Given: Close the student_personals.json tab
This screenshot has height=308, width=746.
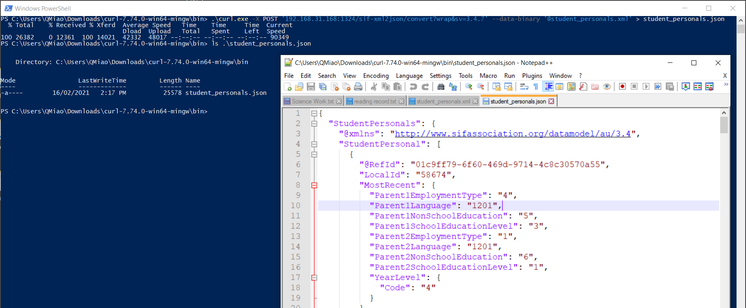Looking at the screenshot, I should [x=551, y=101].
